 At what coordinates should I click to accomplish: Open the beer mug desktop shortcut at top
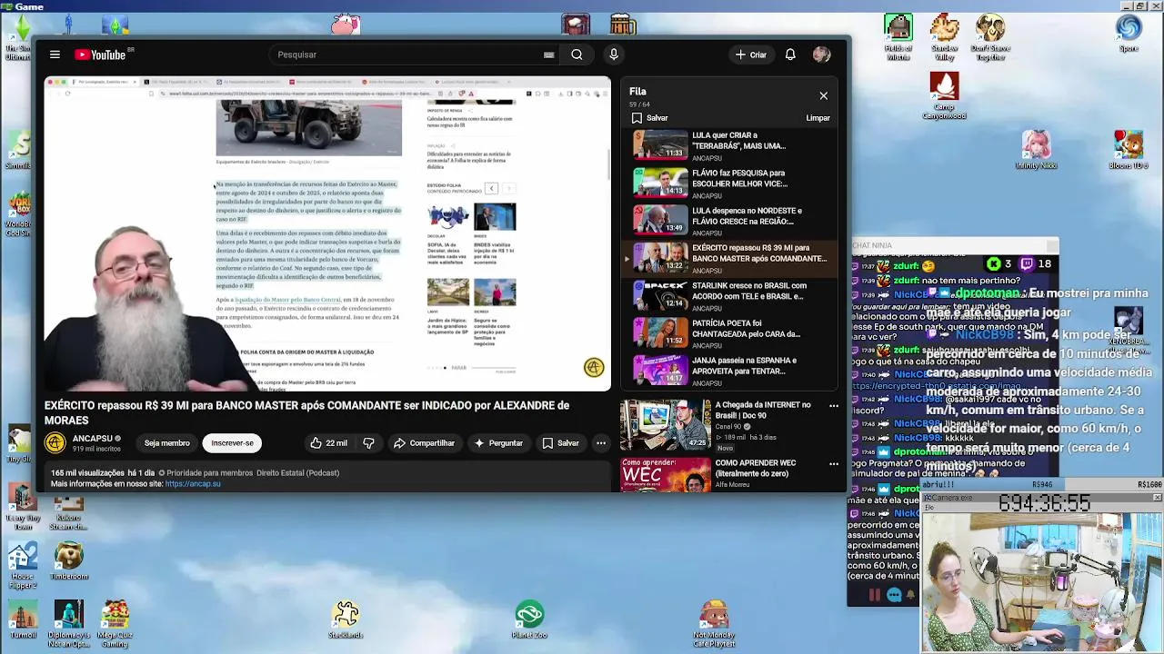coord(623,23)
